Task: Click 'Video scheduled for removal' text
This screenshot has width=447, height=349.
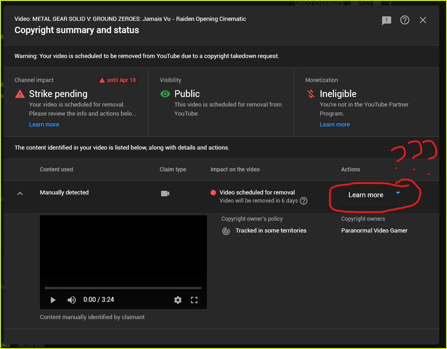Action: 257,193
